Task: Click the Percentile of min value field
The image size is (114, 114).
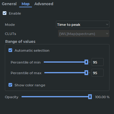Action: pyautogui.click(x=98, y=62)
